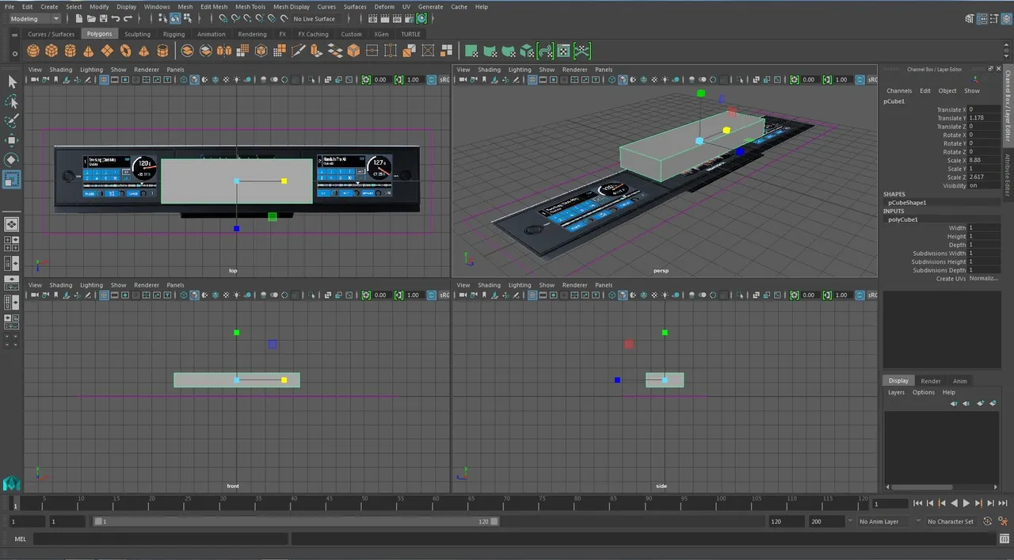Toggle select by component type mode
The image size is (1014, 560).
point(187,18)
